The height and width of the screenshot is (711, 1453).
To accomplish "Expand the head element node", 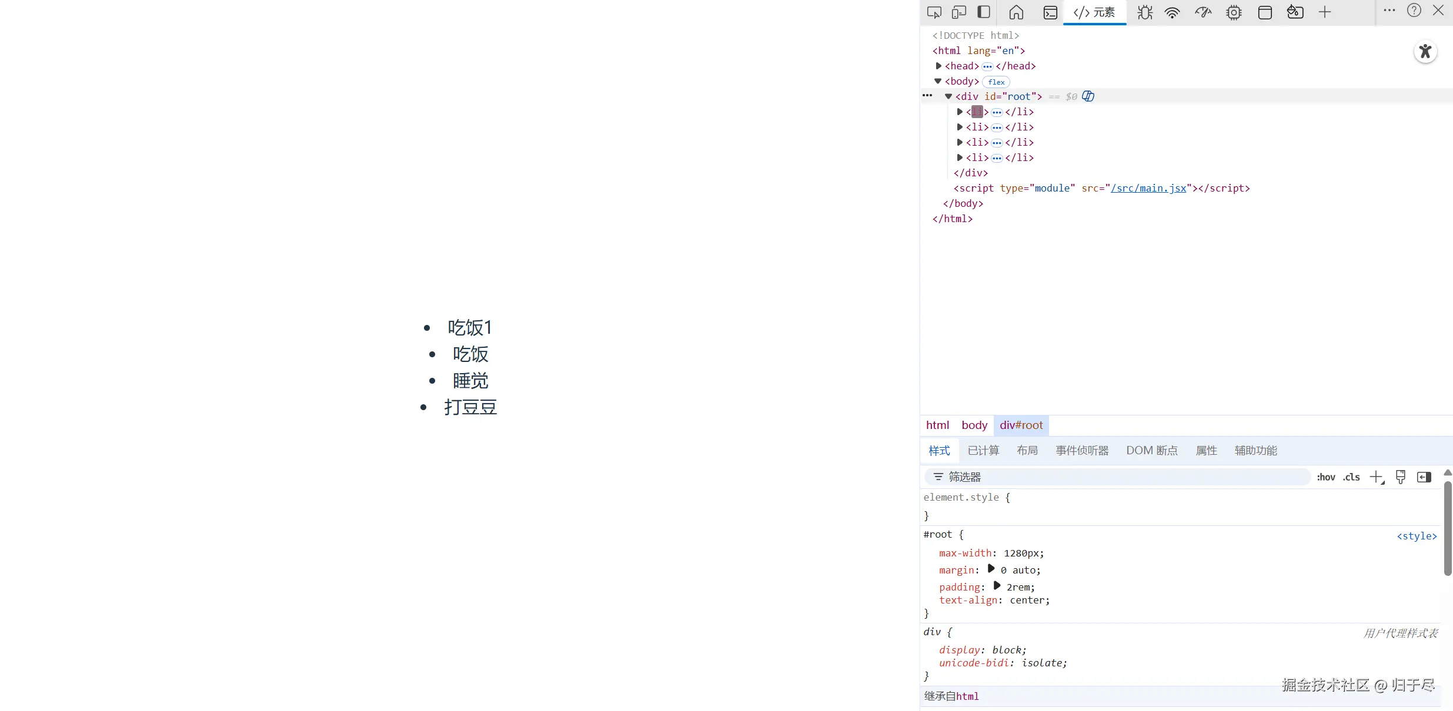I will pos(938,66).
